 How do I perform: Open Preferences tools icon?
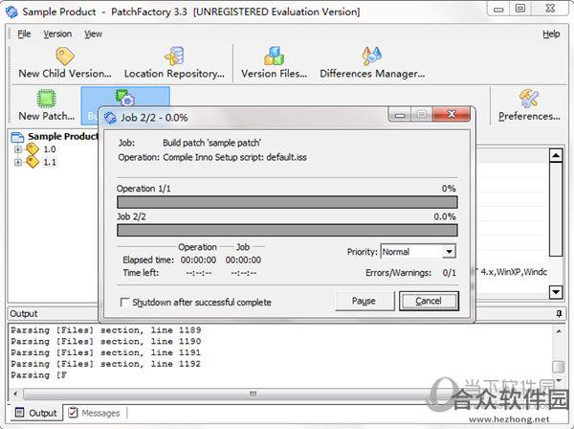529,99
